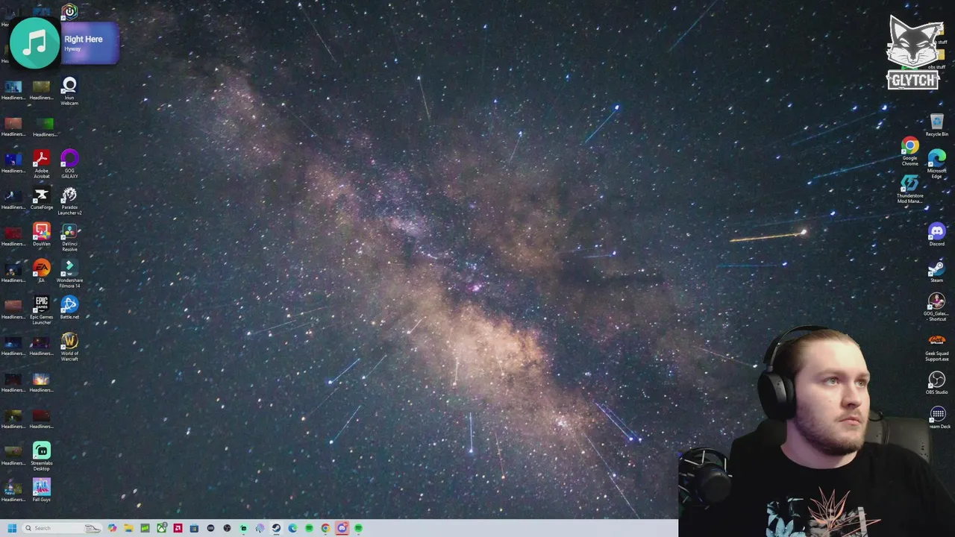Open the DouWan desktop shortcut

41,235
